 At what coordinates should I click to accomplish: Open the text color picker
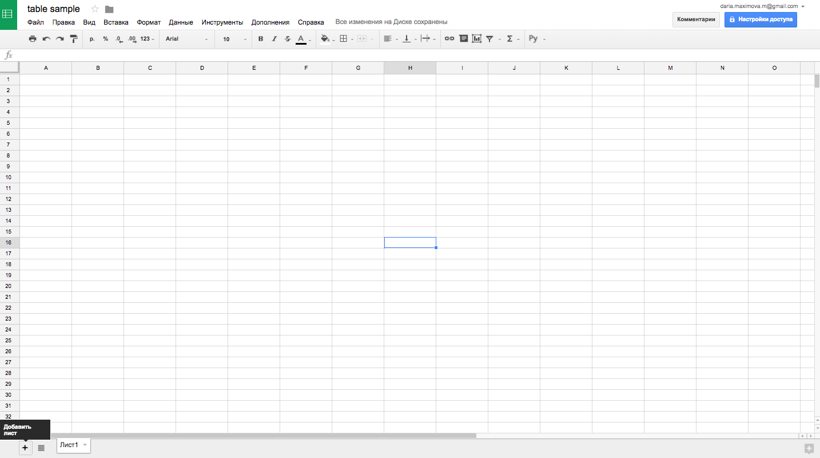pos(303,39)
